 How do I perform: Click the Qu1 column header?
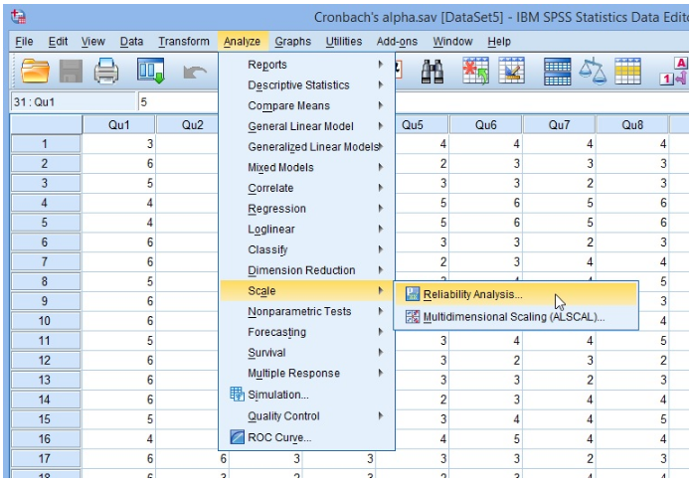point(118,125)
